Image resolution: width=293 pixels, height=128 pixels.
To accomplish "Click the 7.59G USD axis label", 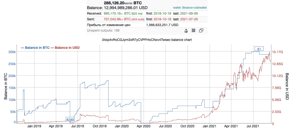I will click(x=277, y=88).
